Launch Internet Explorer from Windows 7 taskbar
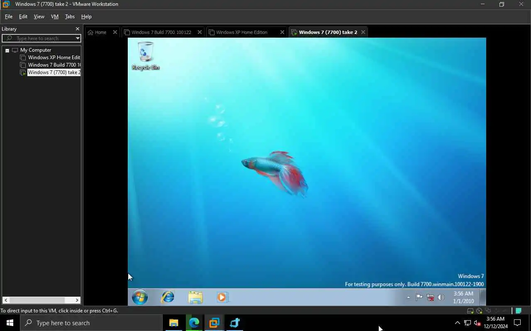 pyautogui.click(x=168, y=297)
